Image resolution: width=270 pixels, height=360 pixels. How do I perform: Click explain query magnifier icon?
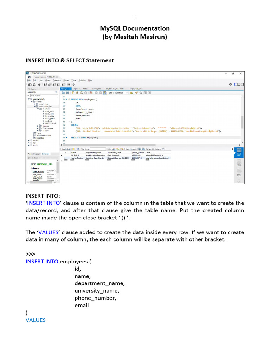pyautogui.click(x=82, y=93)
